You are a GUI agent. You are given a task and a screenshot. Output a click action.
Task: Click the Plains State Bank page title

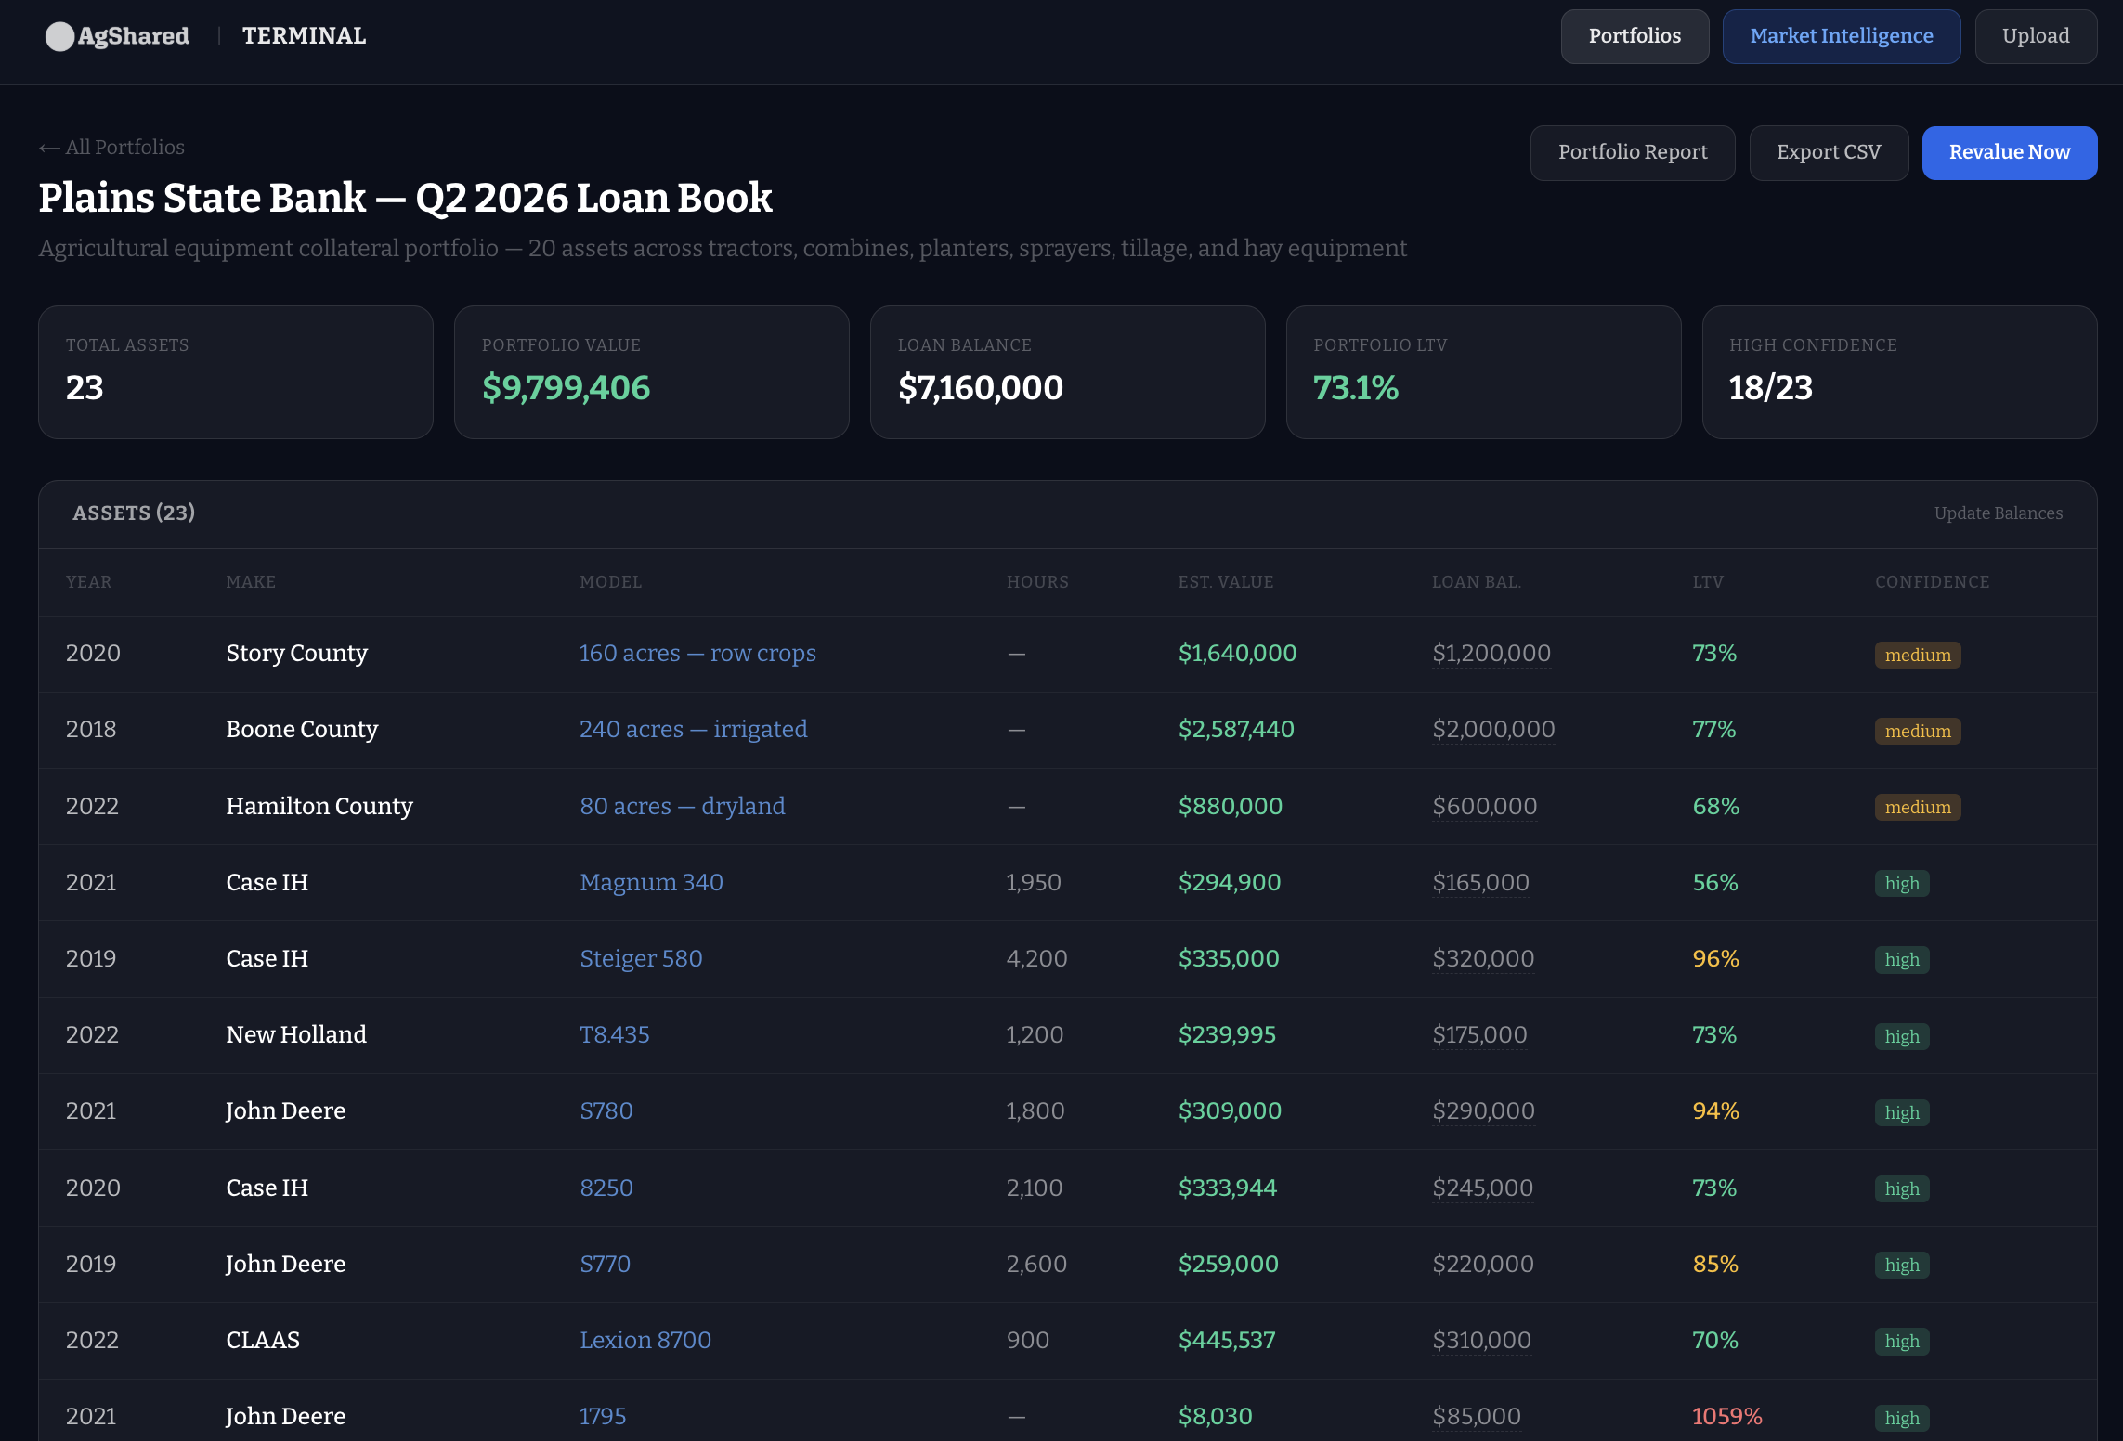405,198
